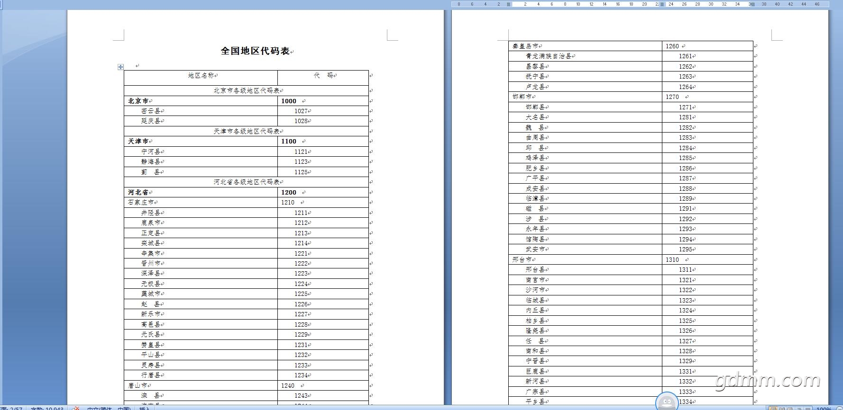Click the 中文(简体,中国) language indicator
This screenshot has height=410, width=843.
coord(109,408)
